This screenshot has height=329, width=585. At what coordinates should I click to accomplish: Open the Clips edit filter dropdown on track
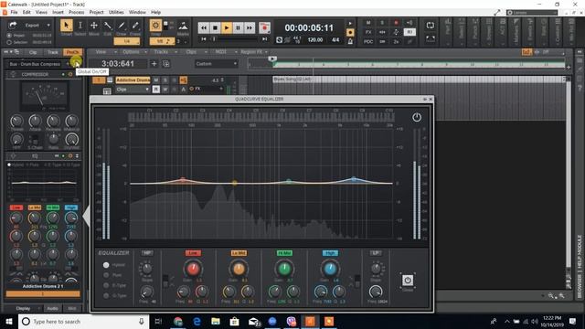click(133, 90)
